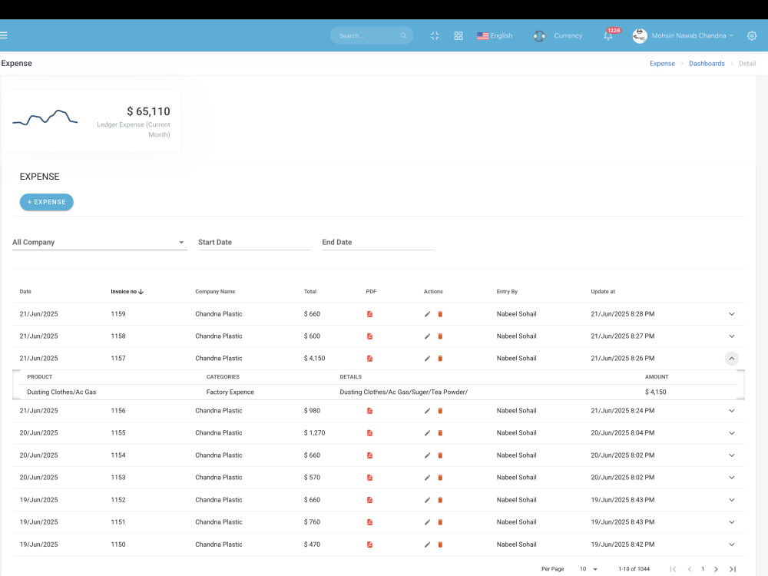768x576 pixels.
Task: Edit invoice 1159 with pencil icon
Action: [427, 314]
